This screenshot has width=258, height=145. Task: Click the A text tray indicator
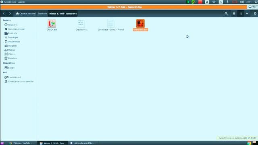click(x=207, y=2)
